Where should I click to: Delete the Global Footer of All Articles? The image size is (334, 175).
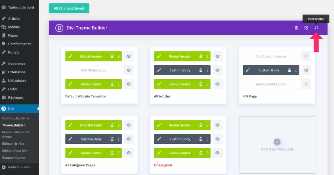point(201,84)
